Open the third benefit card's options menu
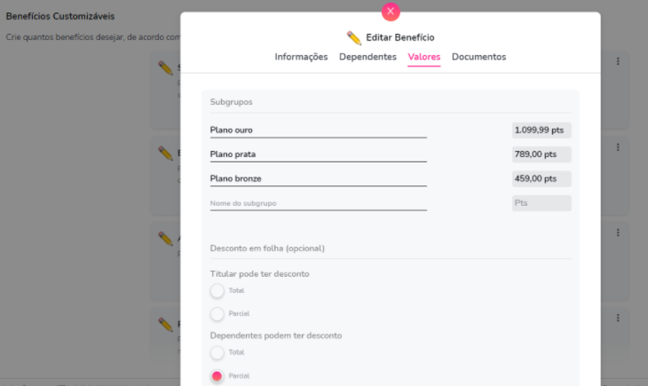 point(618,232)
